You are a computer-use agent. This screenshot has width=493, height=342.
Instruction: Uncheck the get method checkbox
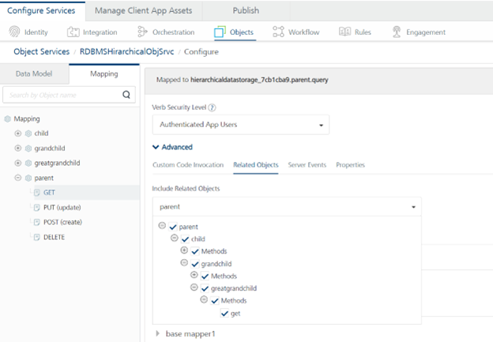tap(224, 314)
